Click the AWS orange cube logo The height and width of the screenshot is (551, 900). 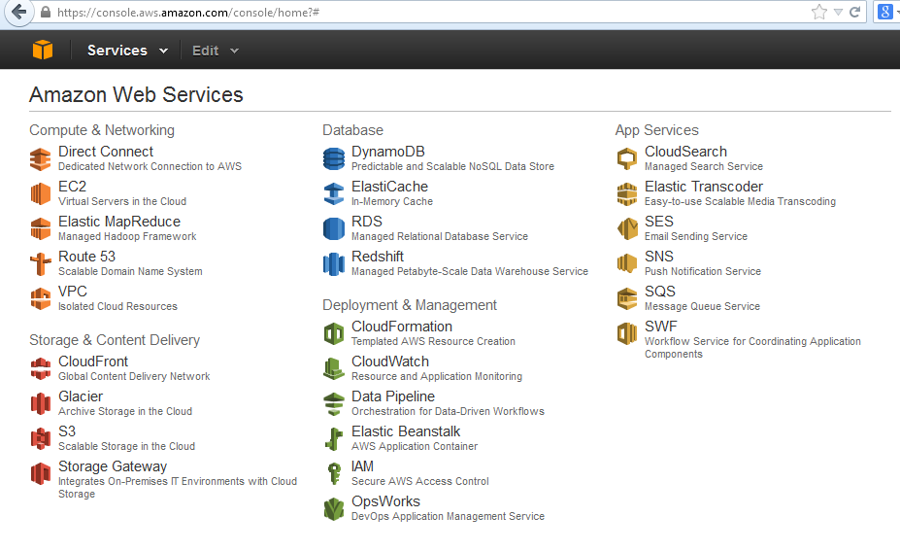pos(43,50)
